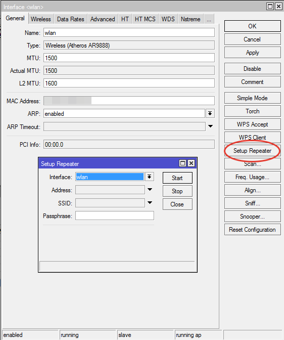
Task: Open the Data Rates tab
Action: [x=71, y=19]
